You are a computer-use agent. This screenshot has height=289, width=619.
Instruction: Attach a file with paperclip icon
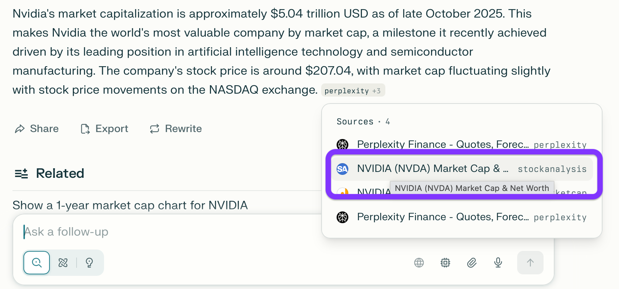point(472,263)
